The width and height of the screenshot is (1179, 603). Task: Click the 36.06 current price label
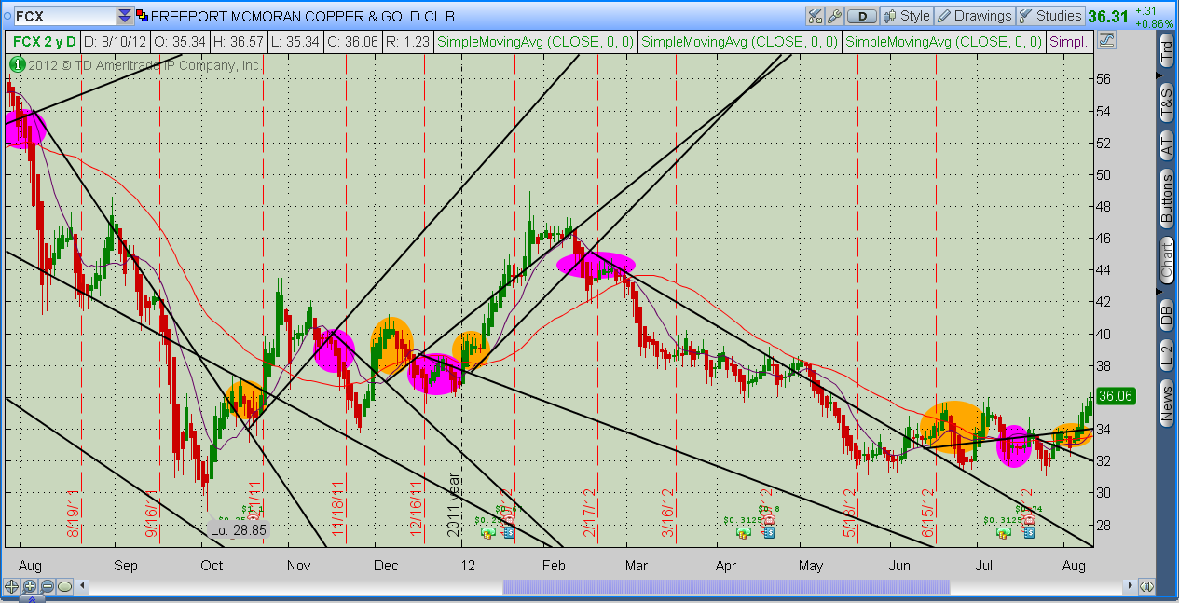click(x=1116, y=395)
